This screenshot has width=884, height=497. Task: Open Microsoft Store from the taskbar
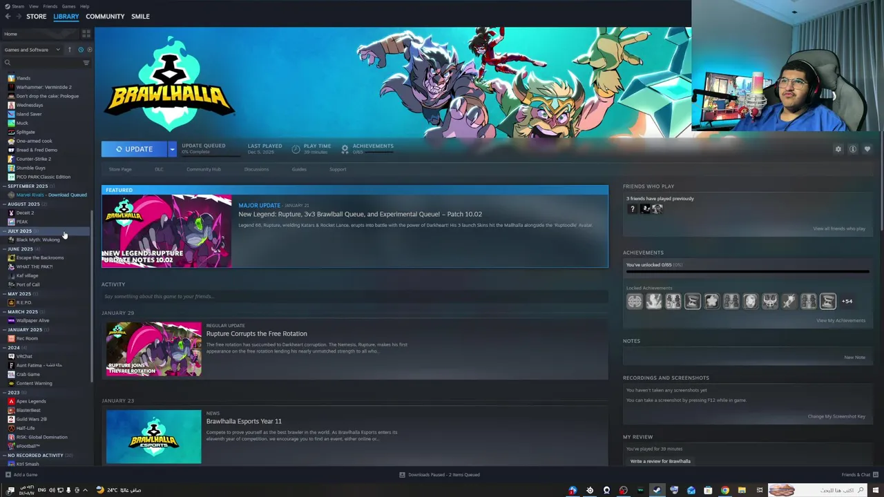708,490
